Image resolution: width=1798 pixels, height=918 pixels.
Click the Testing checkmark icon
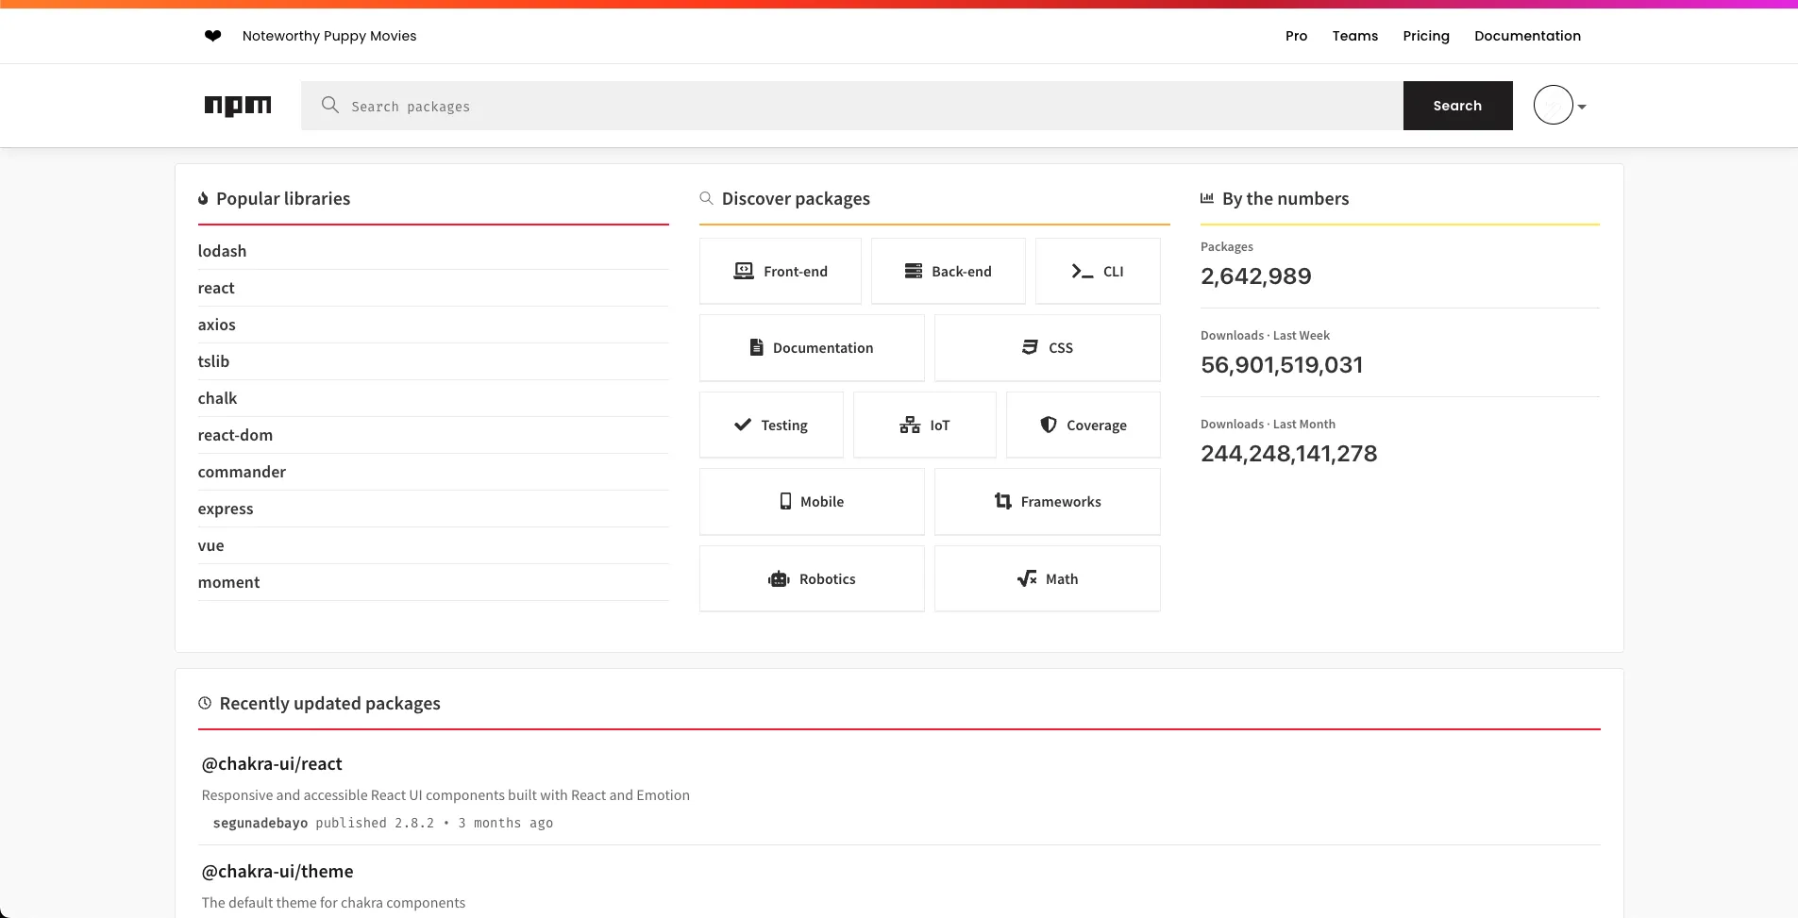(x=743, y=425)
